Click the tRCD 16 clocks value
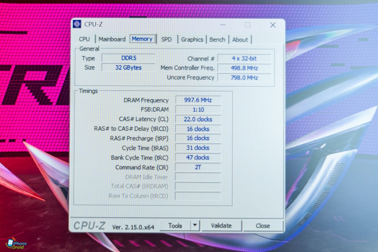The image size is (378, 252). [198, 129]
